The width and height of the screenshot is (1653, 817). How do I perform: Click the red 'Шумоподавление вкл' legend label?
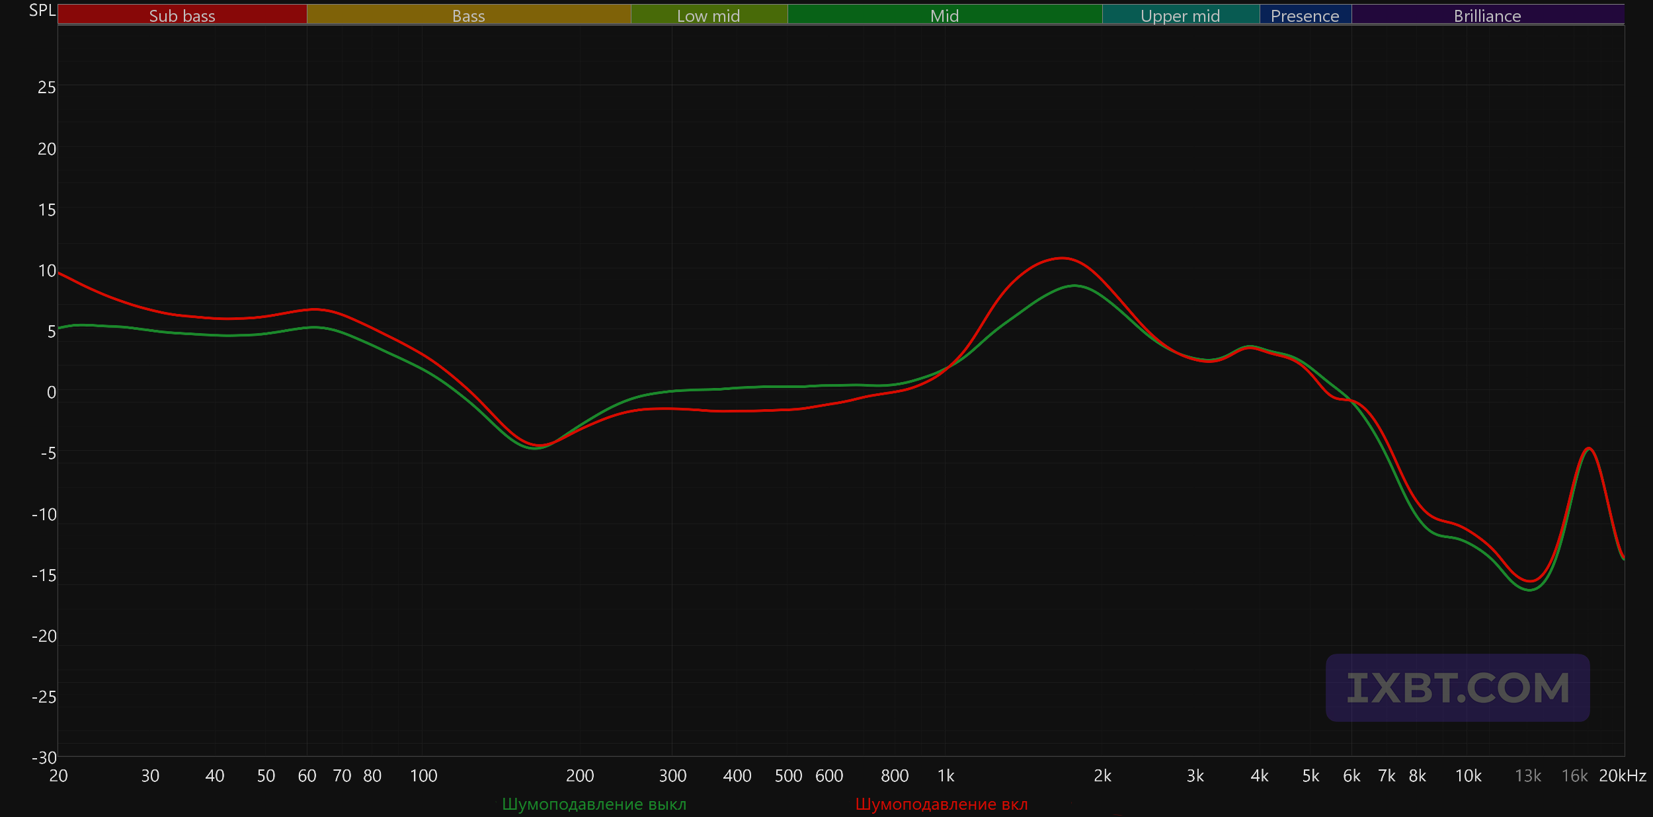click(x=941, y=804)
